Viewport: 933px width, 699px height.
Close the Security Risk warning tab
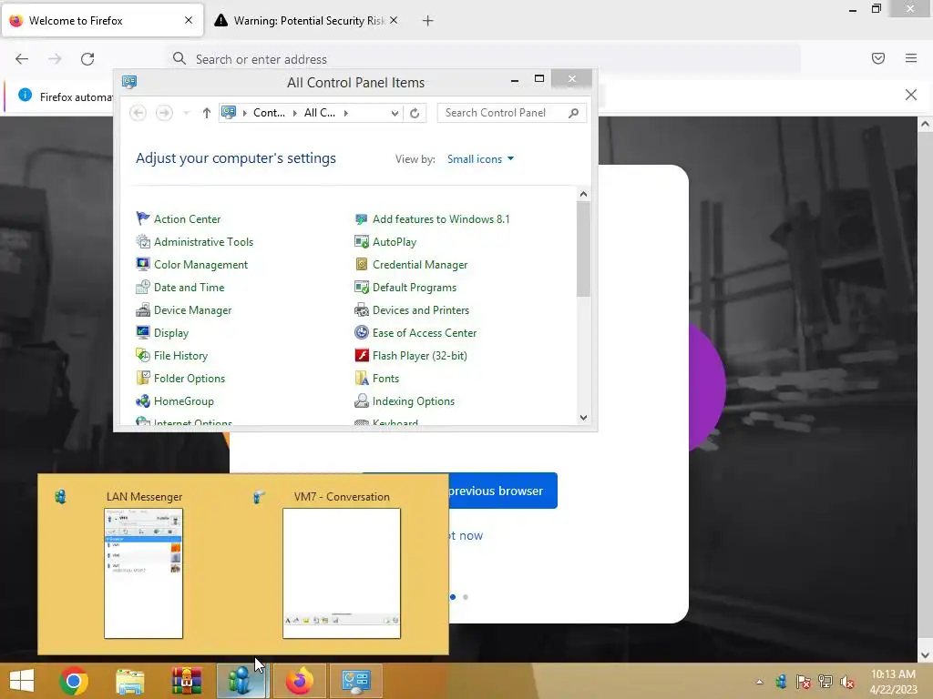point(394,20)
